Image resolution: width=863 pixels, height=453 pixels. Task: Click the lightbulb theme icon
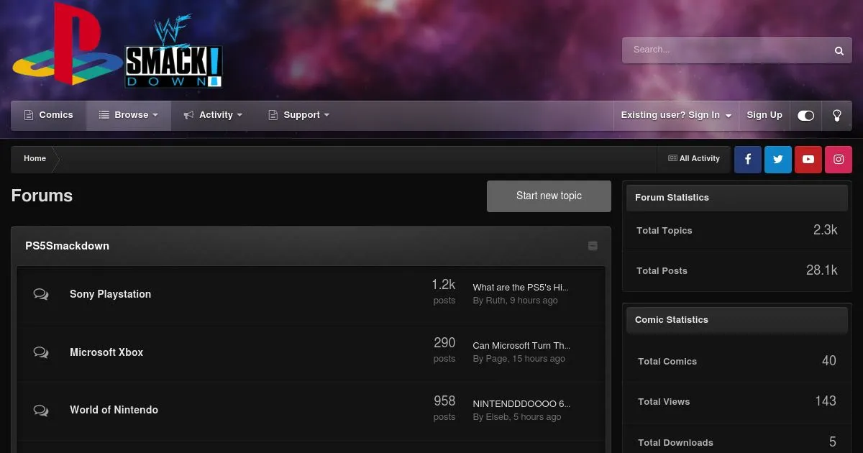pyautogui.click(x=837, y=115)
